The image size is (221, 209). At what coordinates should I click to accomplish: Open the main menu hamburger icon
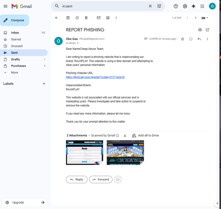[5, 6]
